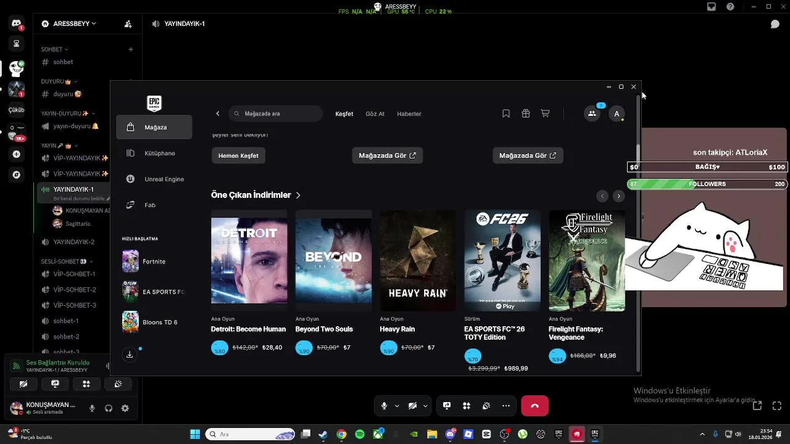This screenshot has height=444, width=790.
Task: Toggle camera in Discord voice panel
Action: 23,384
